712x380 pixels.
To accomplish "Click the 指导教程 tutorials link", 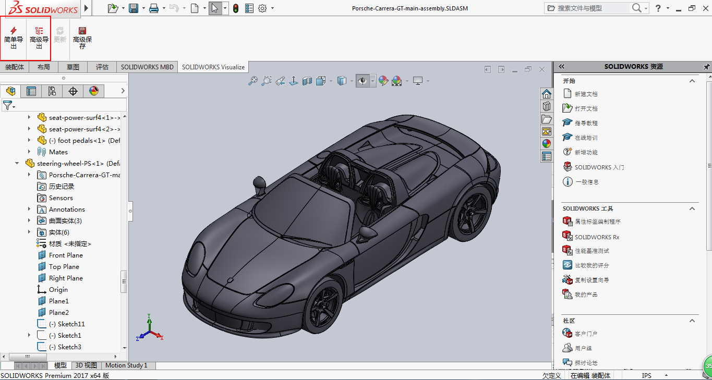I will [586, 123].
